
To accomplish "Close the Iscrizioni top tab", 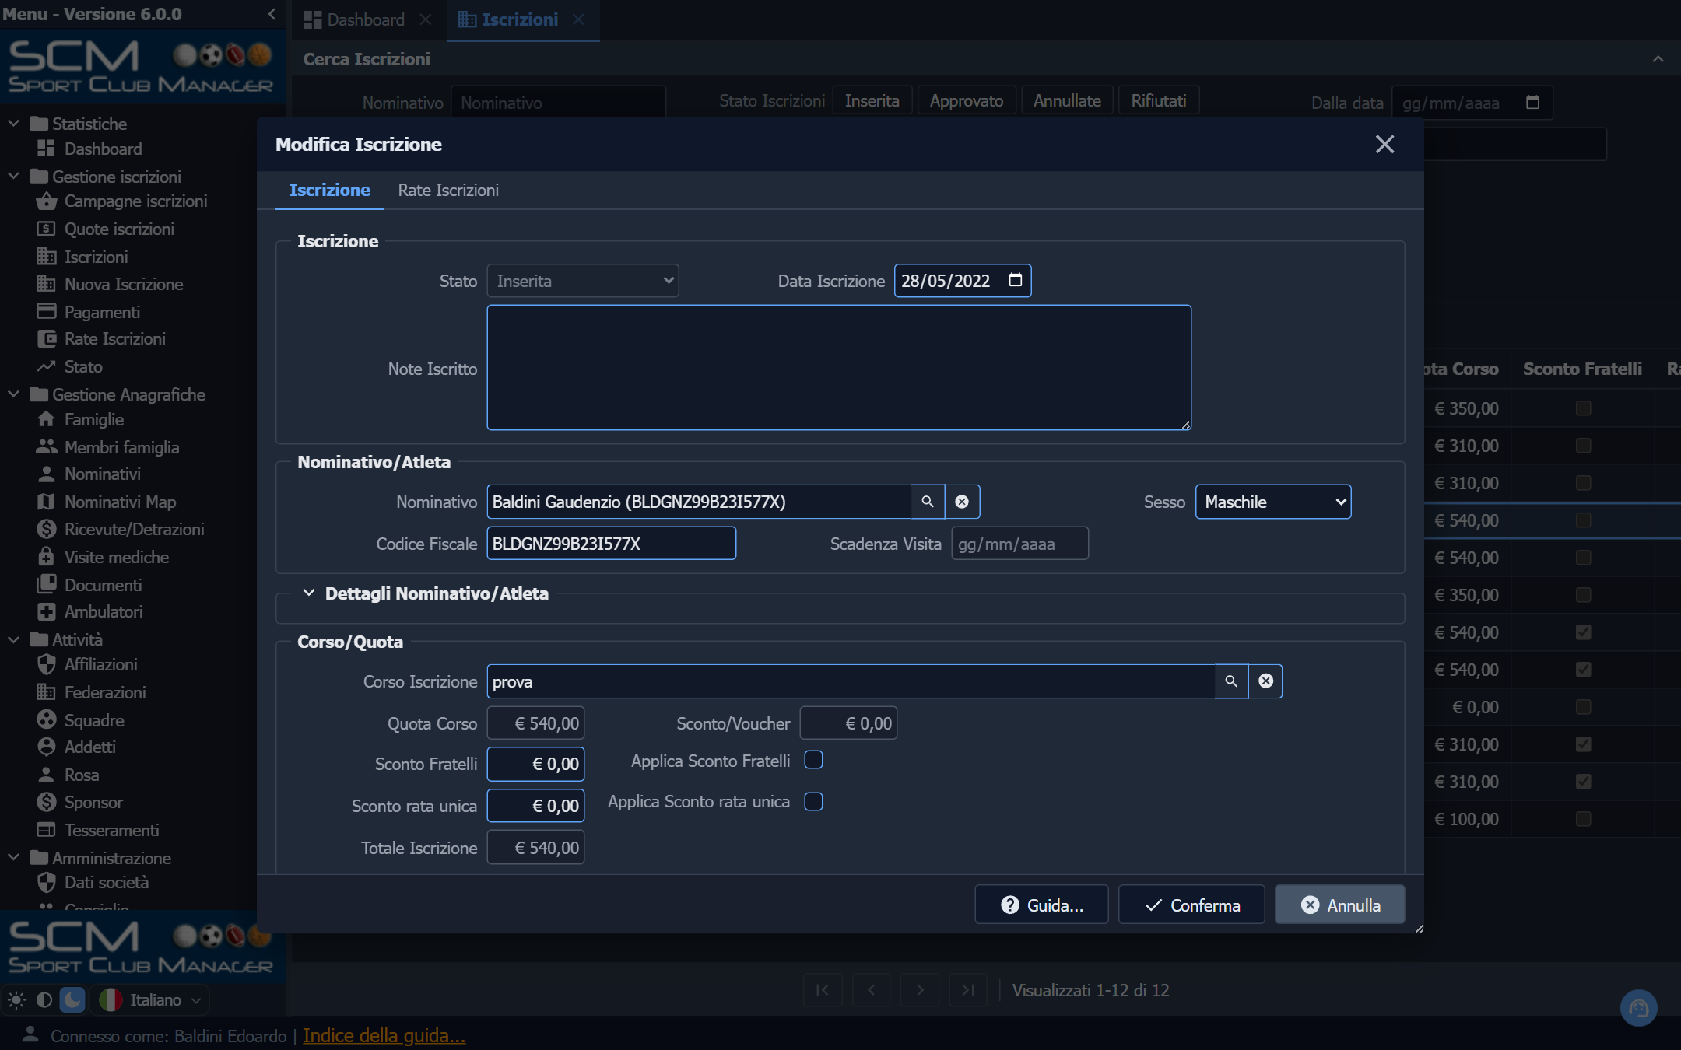I will click(x=578, y=19).
